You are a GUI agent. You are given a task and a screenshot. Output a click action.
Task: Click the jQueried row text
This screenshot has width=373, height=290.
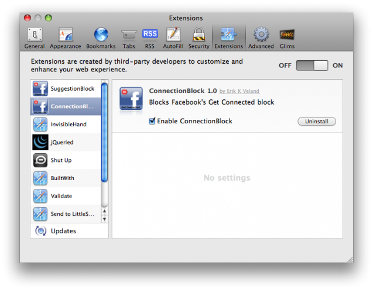(x=62, y=142)
